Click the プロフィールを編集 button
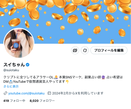The width and height of the screenshot is (131, 109). (x=109, y=50)
